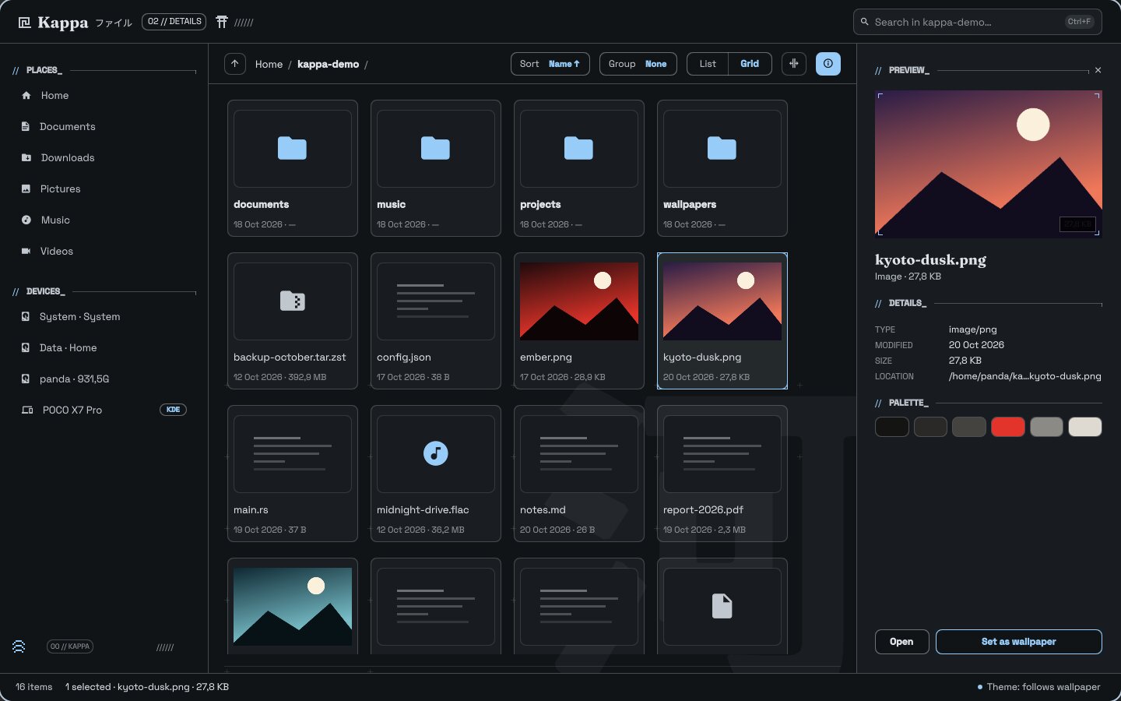Select the ember.png thumbnail
This screenshot has width=1121, height=701.
tap(579, 301)
